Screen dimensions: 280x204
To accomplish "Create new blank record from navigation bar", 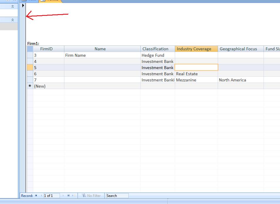I will [73, 195].
